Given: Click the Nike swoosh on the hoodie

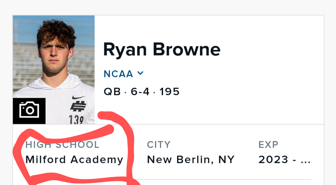Looking at the screenshot, I should tap(78, 97).
